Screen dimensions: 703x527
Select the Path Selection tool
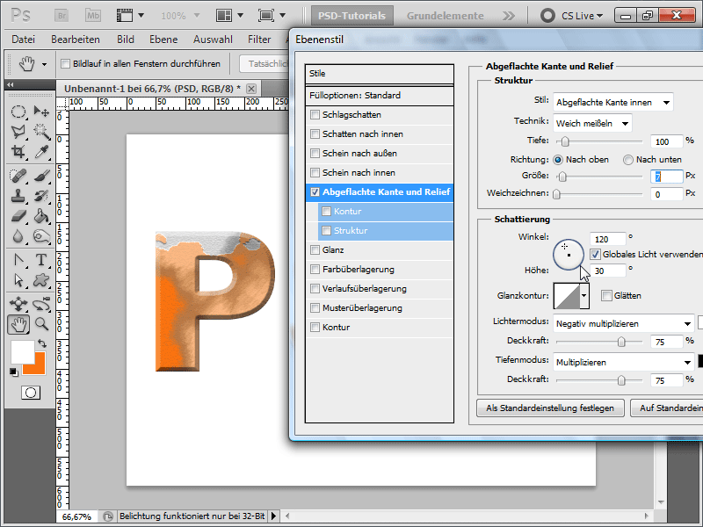18,280
